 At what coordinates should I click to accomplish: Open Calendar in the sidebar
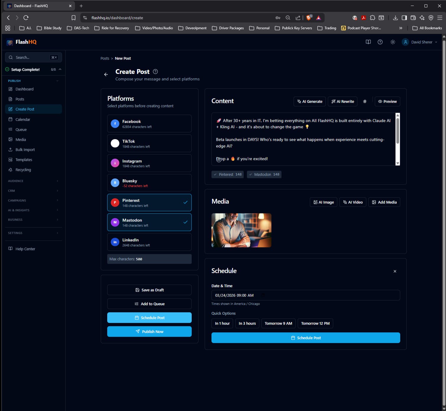point(33,119)
